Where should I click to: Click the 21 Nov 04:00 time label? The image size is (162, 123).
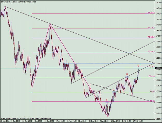click(x=72, y=121)
